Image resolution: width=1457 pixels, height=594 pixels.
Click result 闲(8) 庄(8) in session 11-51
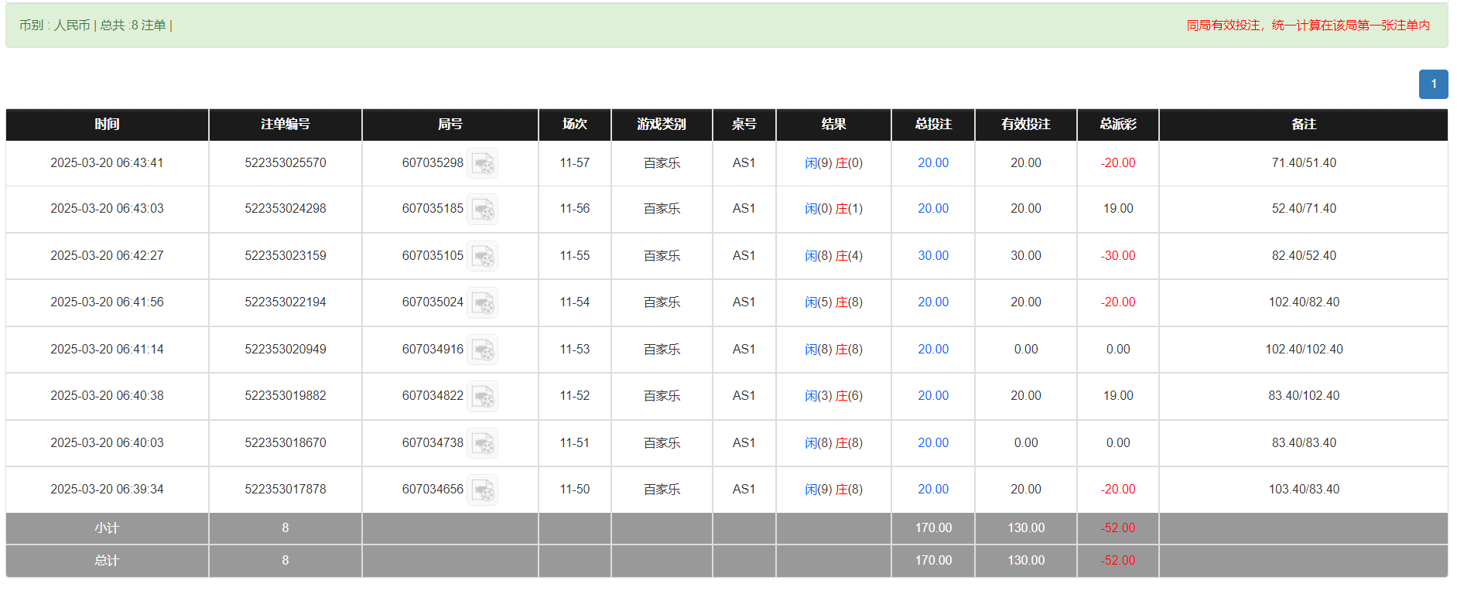tap(833, 443)
